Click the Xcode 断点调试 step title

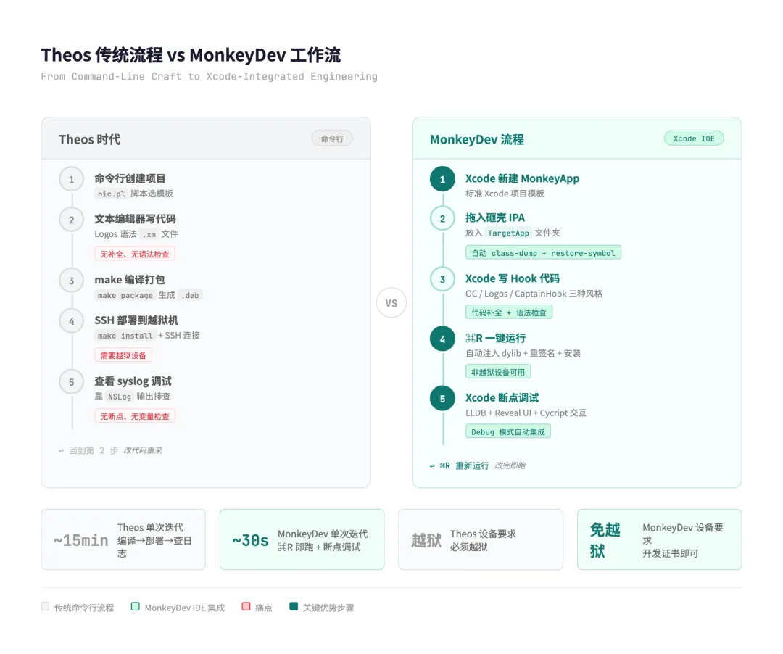(x=502, y=398)
